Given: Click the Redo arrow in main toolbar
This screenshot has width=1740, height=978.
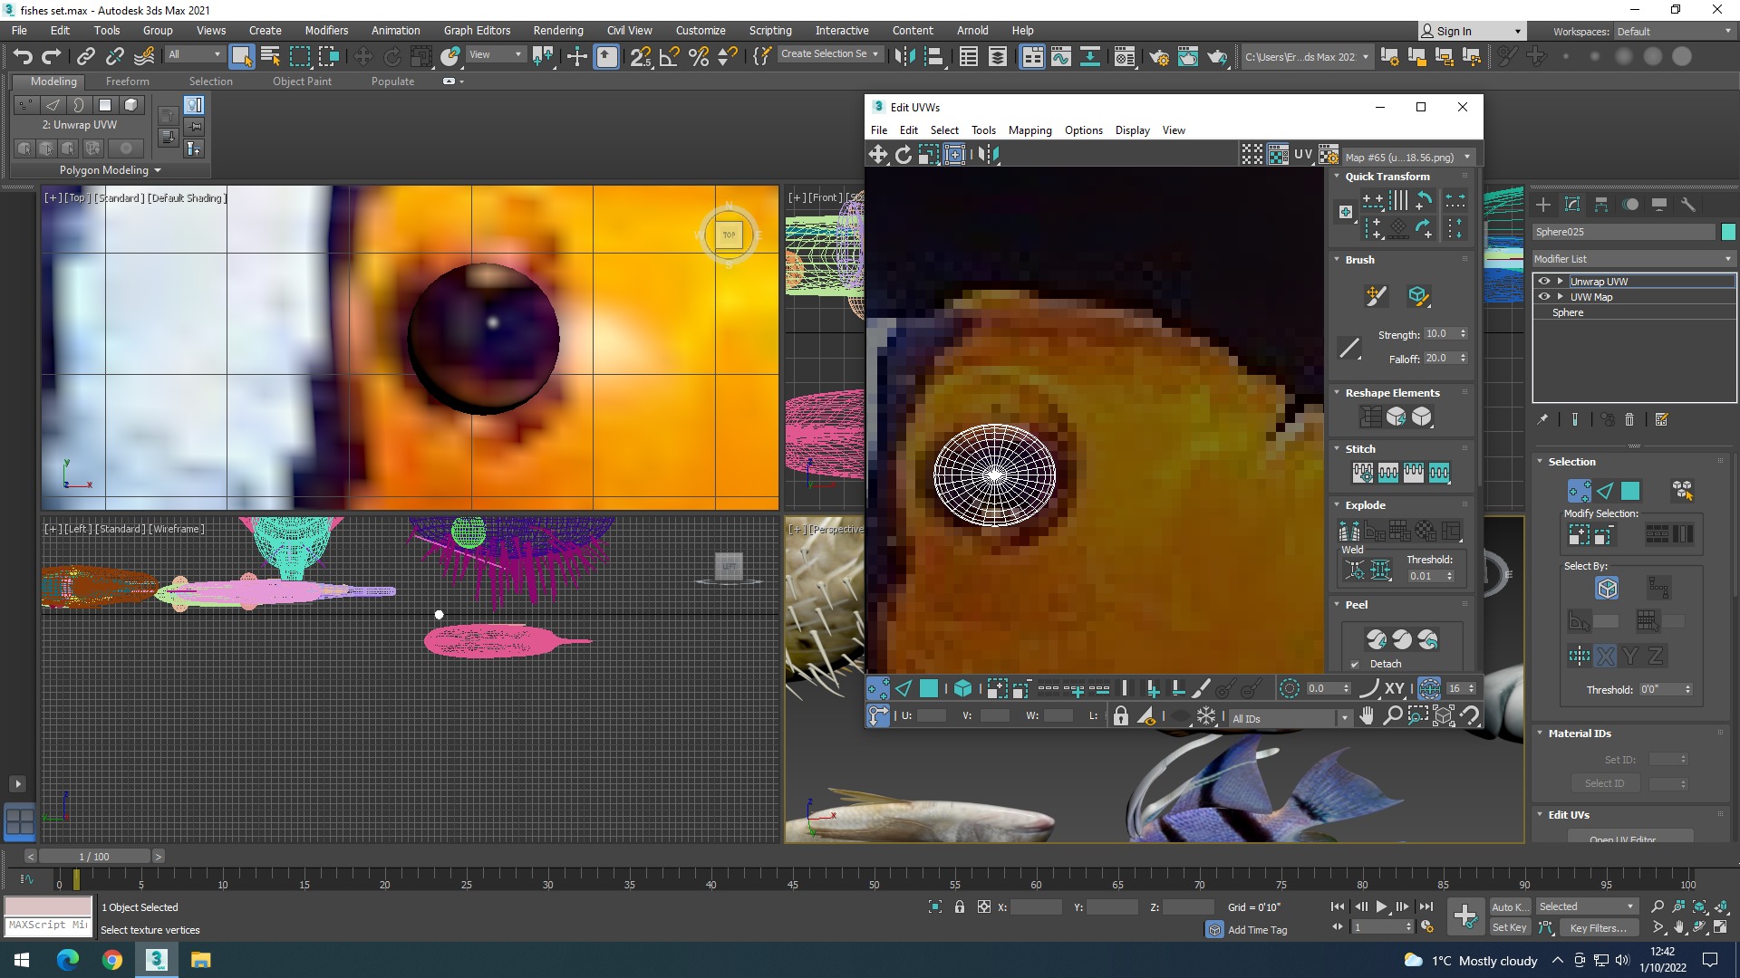Looking at the screenshot, I should [x=52, y=57].
